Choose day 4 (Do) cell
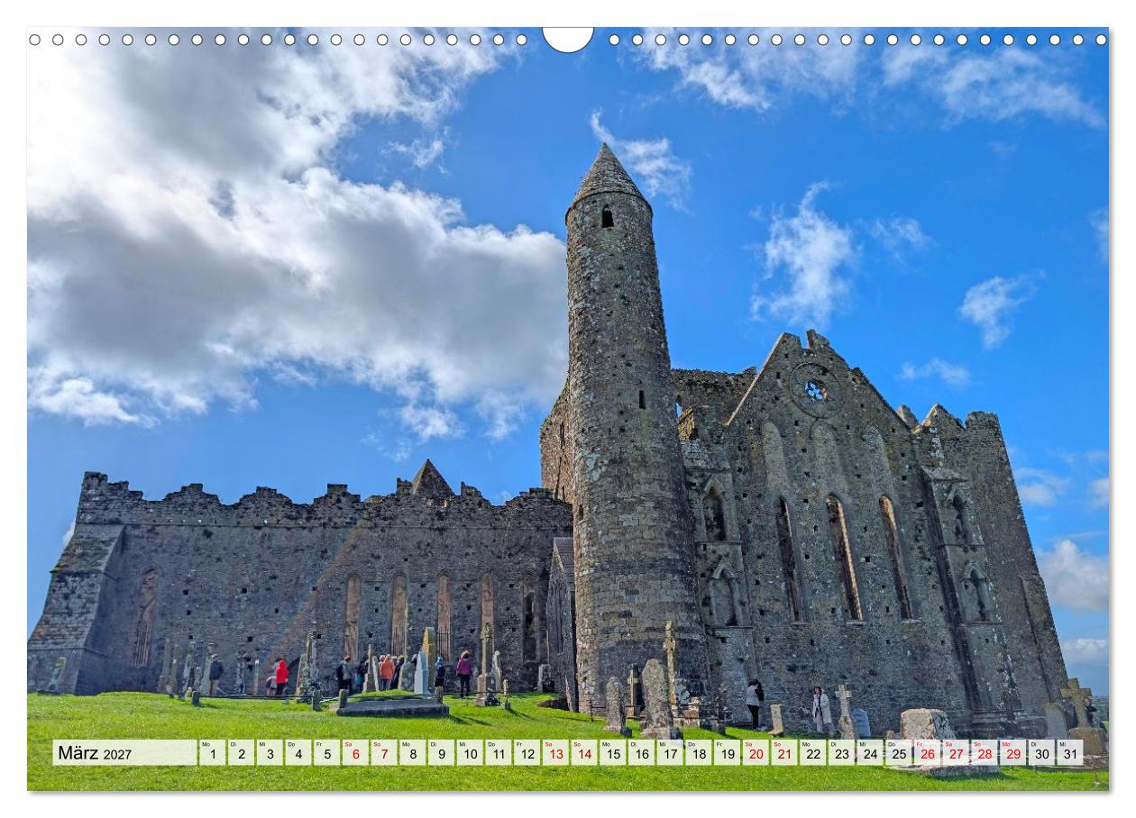This screenshot has width=1136, height=818. (298, 753)
